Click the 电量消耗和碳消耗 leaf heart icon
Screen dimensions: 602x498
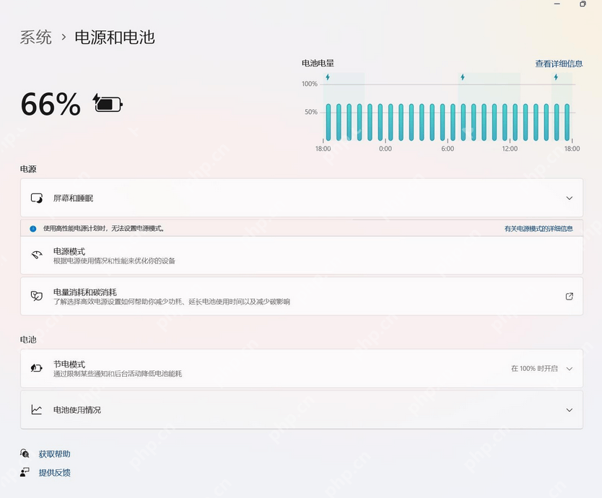[x=37, y=296]
